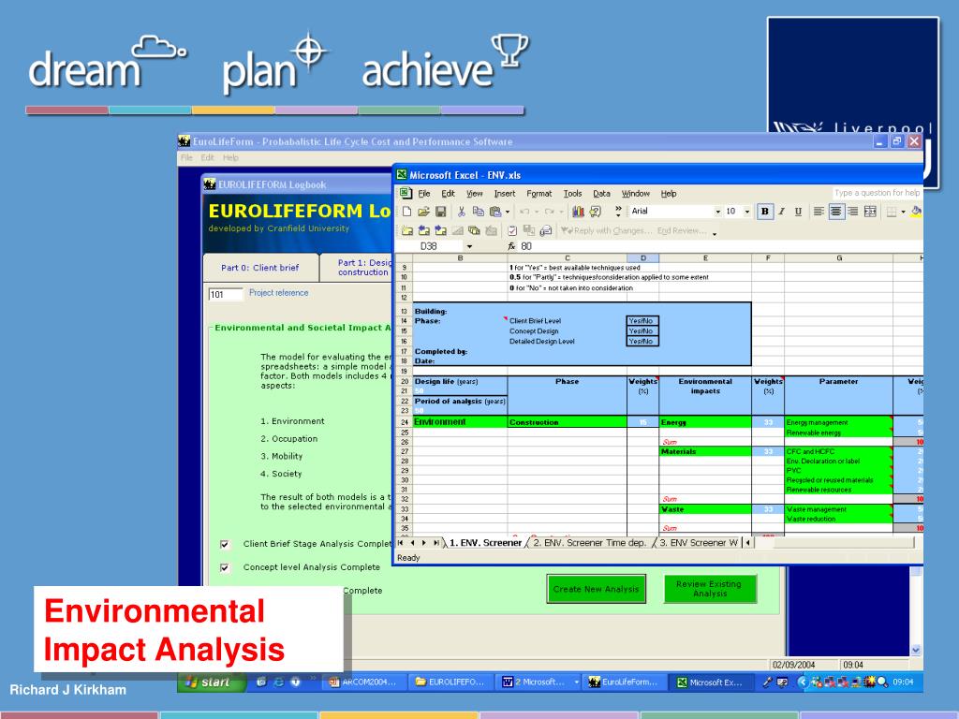Click the Review Existing Analysis button

click(x=710, y=589)
